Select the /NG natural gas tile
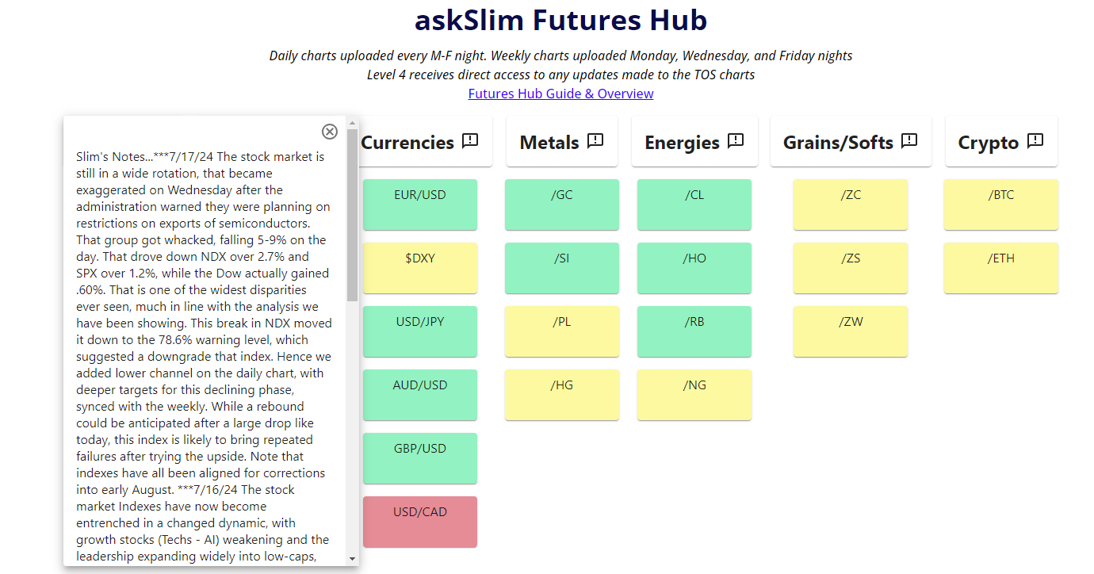 694,395
